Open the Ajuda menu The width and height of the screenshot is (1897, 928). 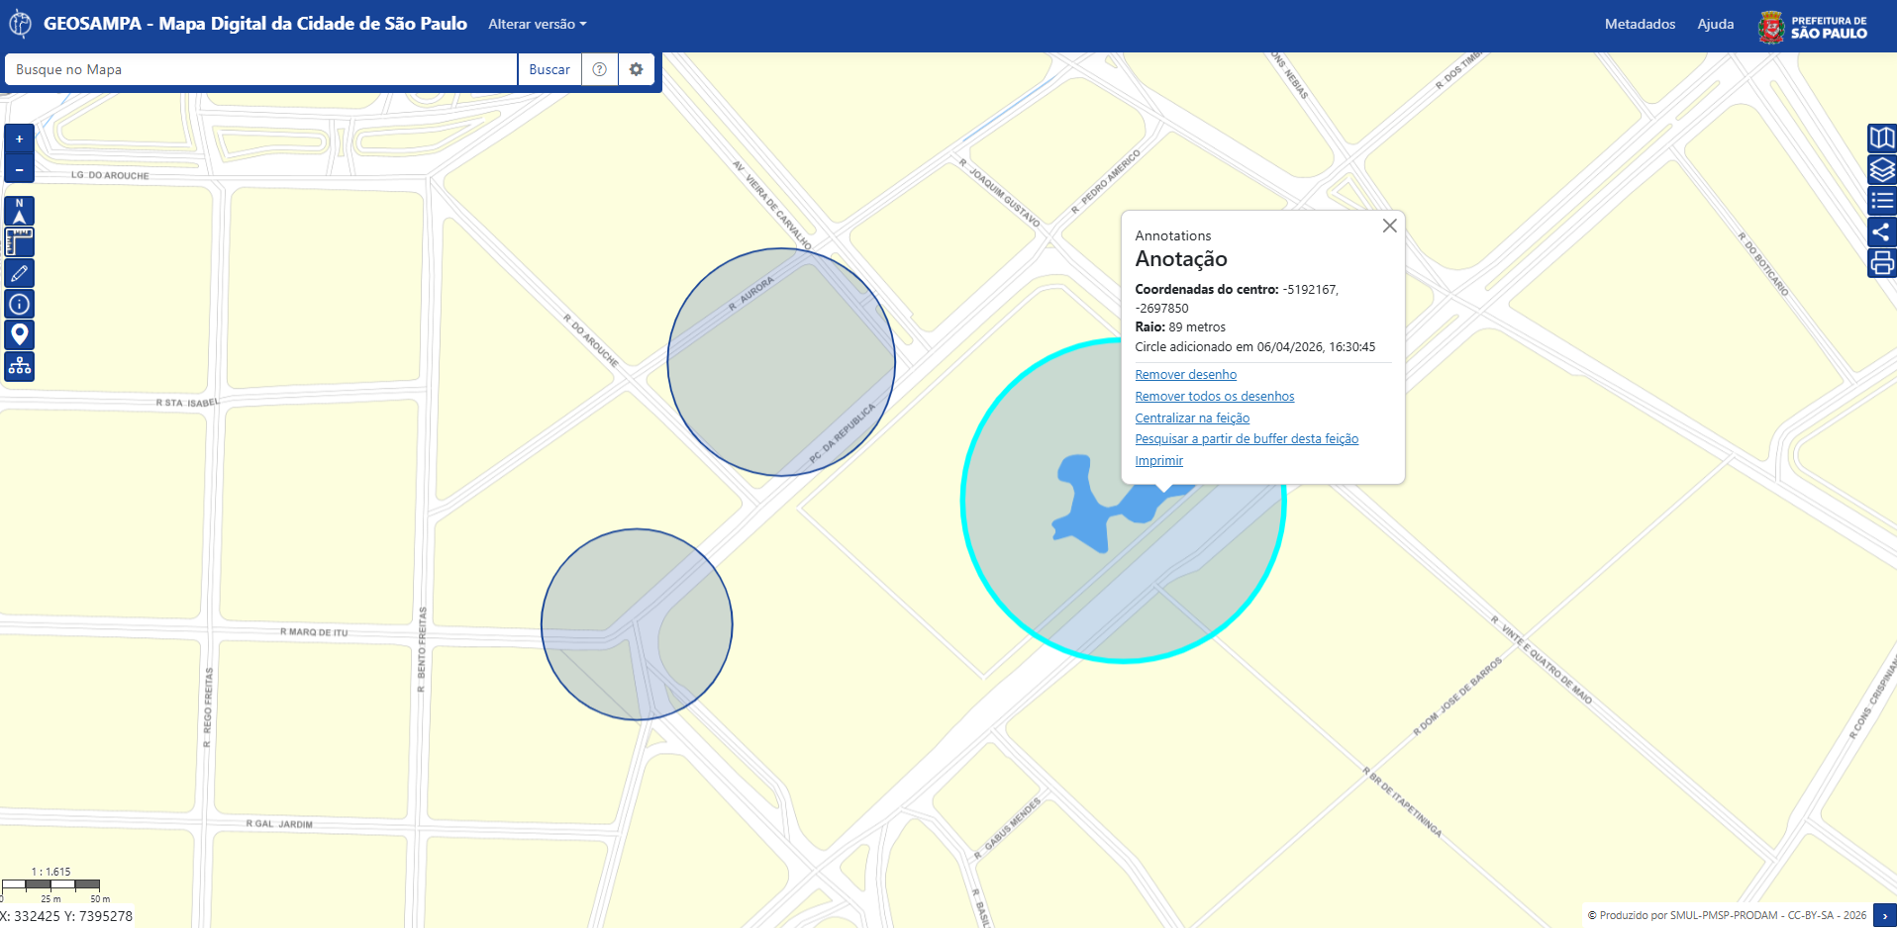1716,24
